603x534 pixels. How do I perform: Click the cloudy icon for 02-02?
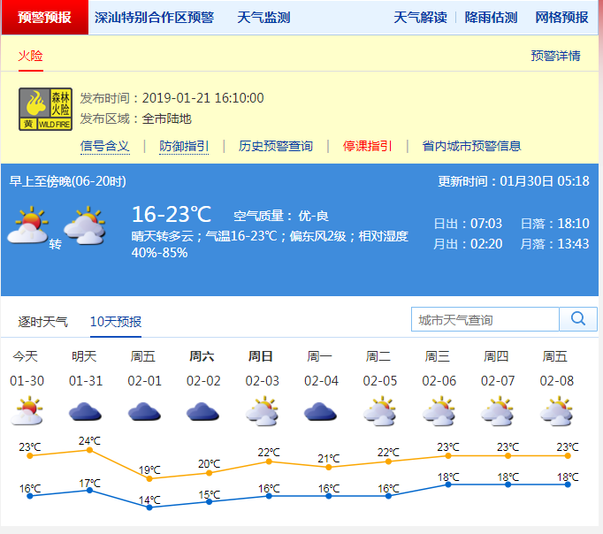click(x=202, y=412)
